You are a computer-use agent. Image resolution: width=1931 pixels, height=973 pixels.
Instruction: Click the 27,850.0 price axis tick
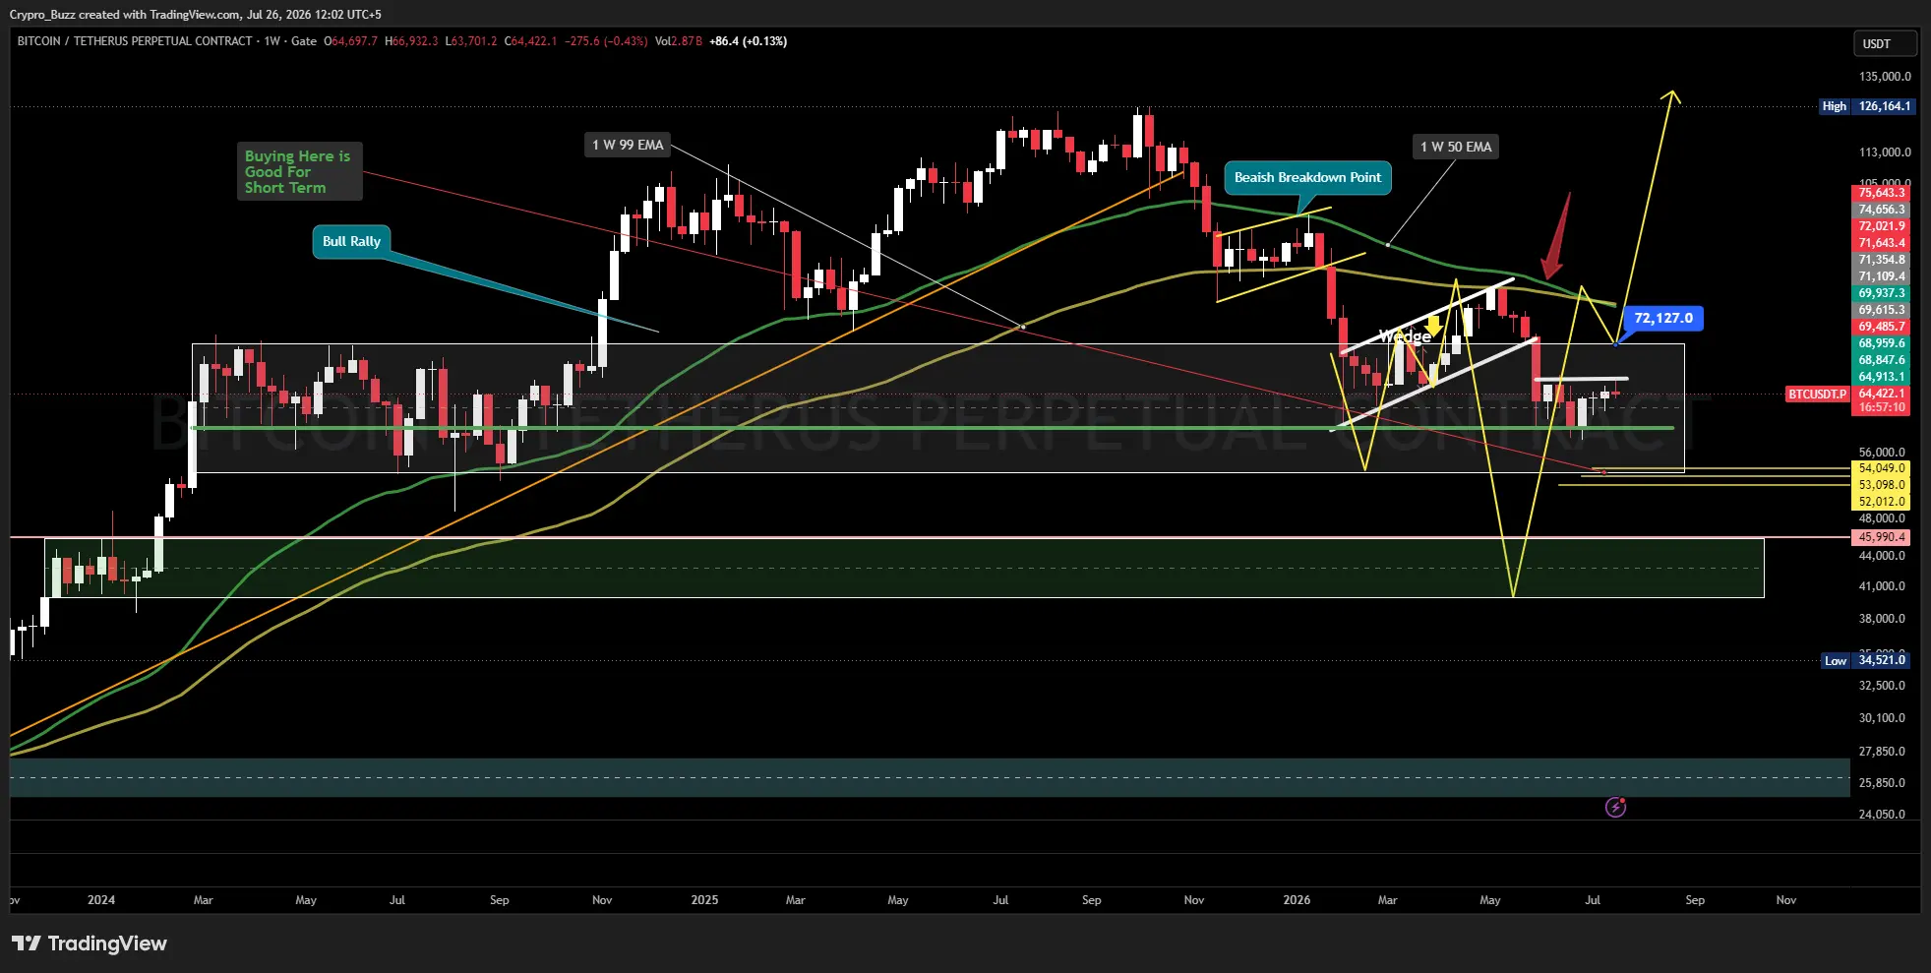1882,752
